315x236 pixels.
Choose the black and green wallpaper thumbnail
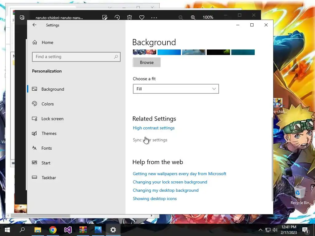(x=218, y=52)
